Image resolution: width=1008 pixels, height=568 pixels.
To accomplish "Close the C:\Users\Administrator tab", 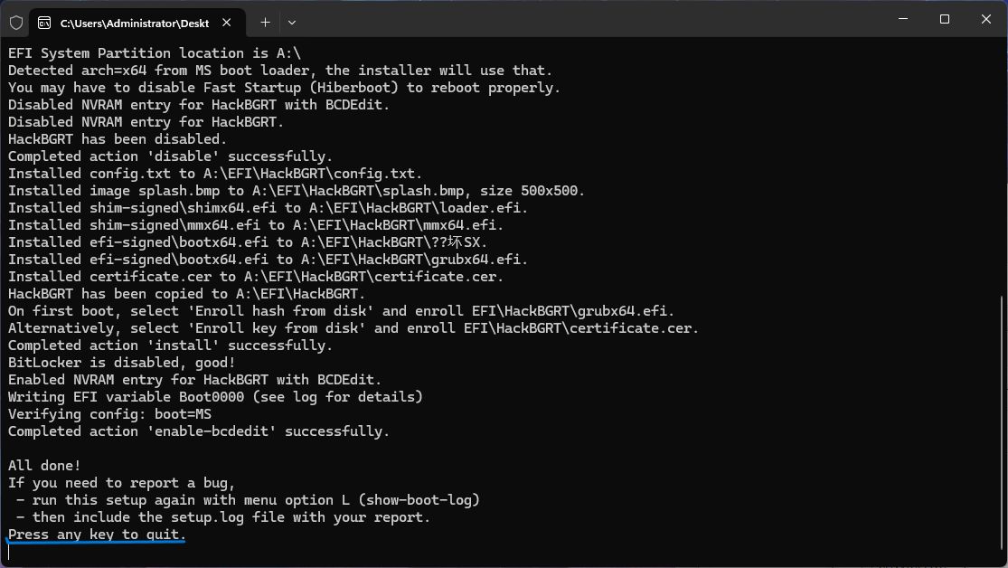I will [226, 23].
